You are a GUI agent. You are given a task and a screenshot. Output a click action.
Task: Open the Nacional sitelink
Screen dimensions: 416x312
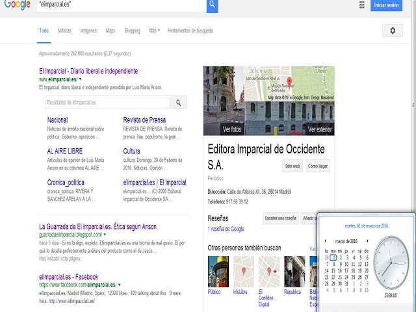[57, 120]
